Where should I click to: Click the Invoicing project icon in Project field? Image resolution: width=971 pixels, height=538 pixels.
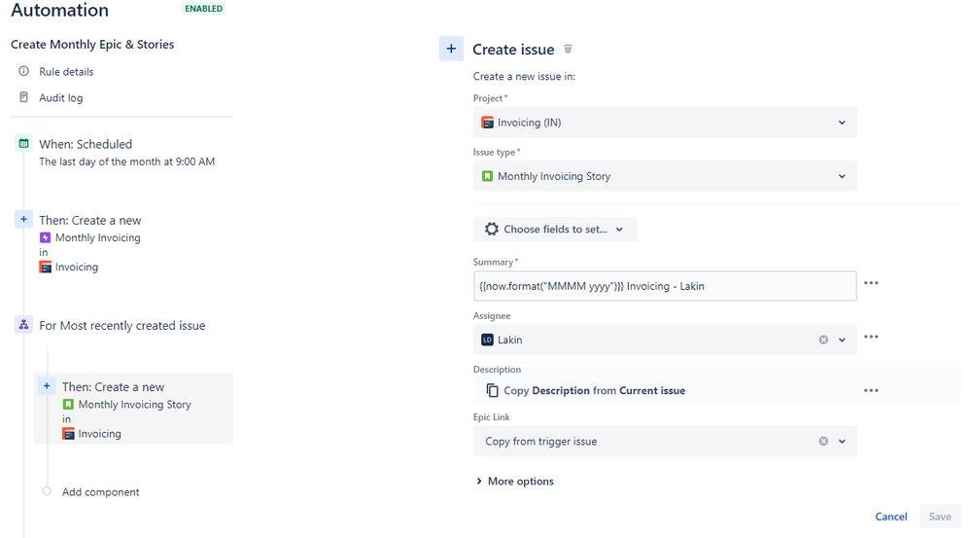coord(487,123)
